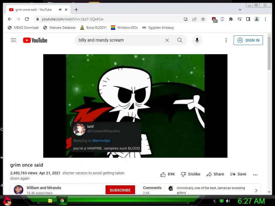Screen dimensions: 275x206
Task: Click the browser forward arrow
Action: click(18, 19)
